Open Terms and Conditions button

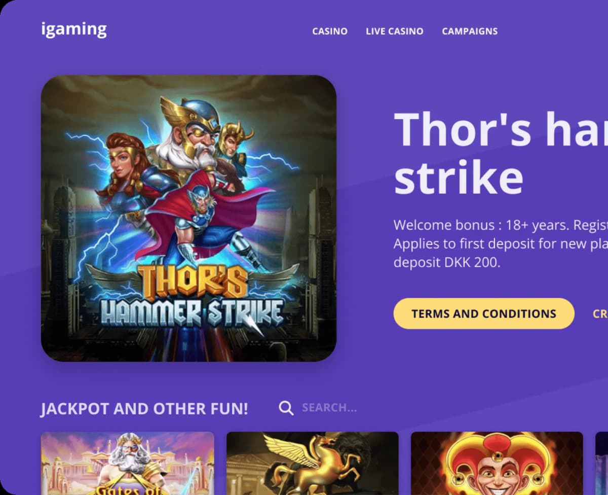[484, 313]
